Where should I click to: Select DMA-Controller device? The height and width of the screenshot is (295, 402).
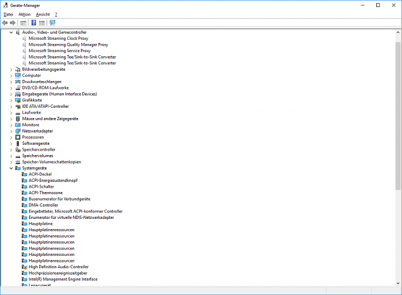43,205
